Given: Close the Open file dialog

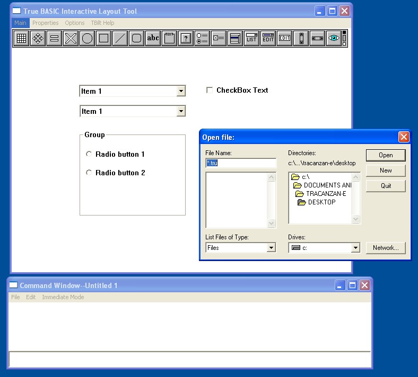Looking at the screenshot, I should pos(404,137).
